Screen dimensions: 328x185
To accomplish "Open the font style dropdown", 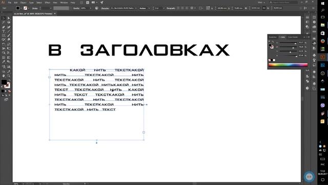I will click(x=149, y=8).
